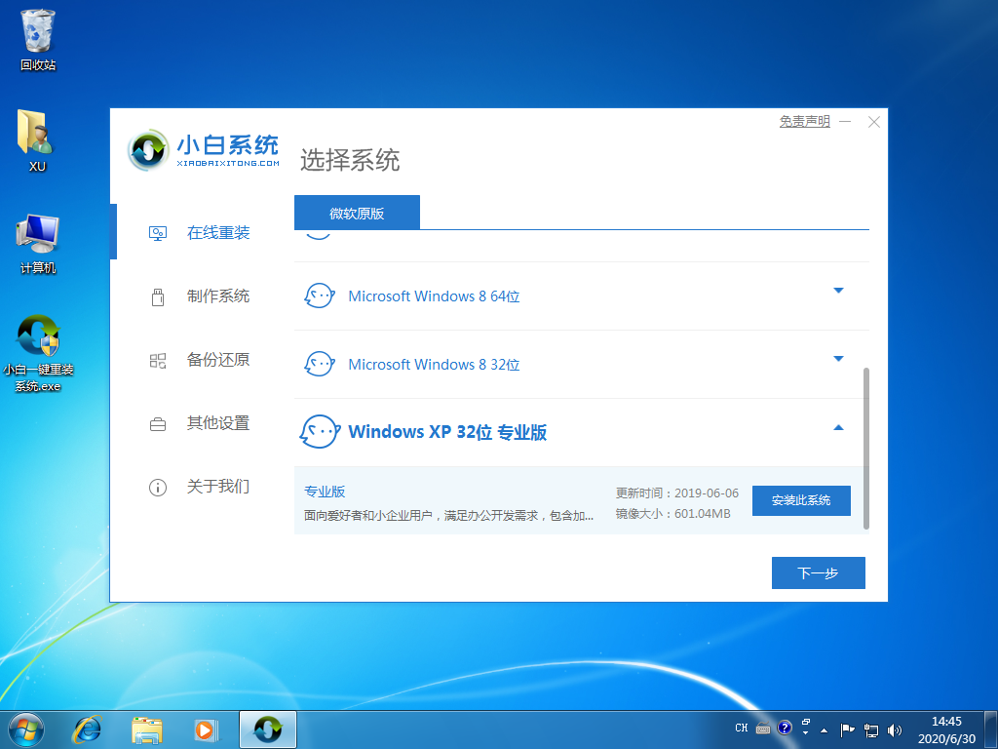Open Internet Explorer from the taskbar
The height and width of the screenshot is (749, 998).
(87, 729)
